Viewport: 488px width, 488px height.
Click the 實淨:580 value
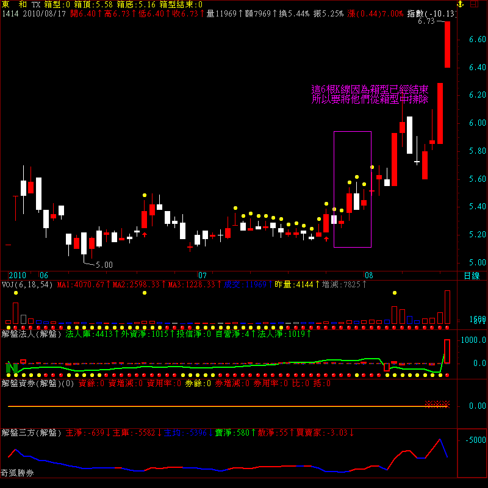click(232, 433)
